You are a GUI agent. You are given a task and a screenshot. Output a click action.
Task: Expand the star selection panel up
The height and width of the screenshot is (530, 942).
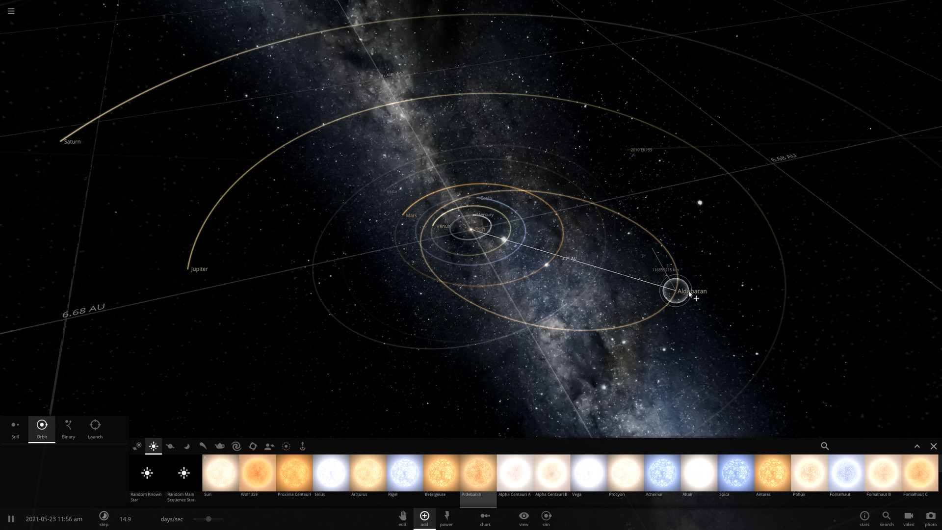(x=917, y=446)
